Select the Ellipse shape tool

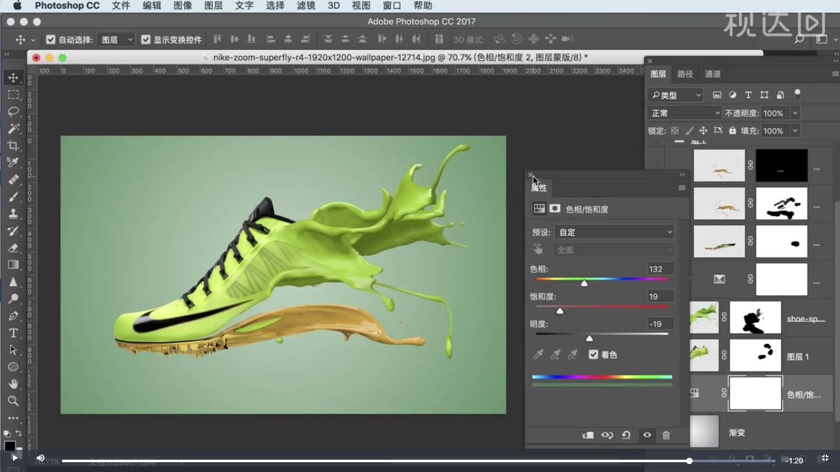13,367
